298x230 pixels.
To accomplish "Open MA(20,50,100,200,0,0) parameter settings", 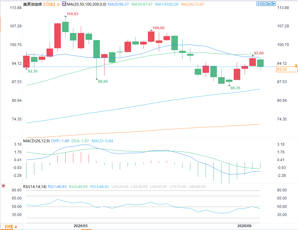I will click(x=86, y=4).
